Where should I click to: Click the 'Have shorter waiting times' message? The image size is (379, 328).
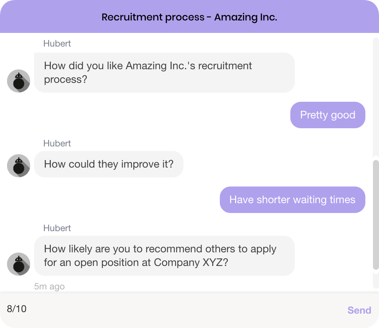click(292, 200)
